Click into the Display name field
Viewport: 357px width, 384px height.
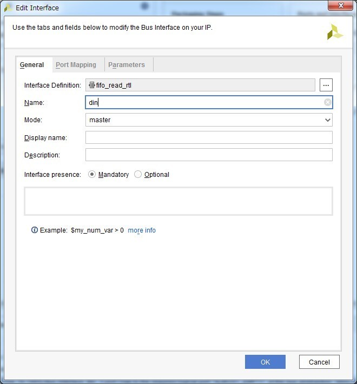(x=209, y=137)
